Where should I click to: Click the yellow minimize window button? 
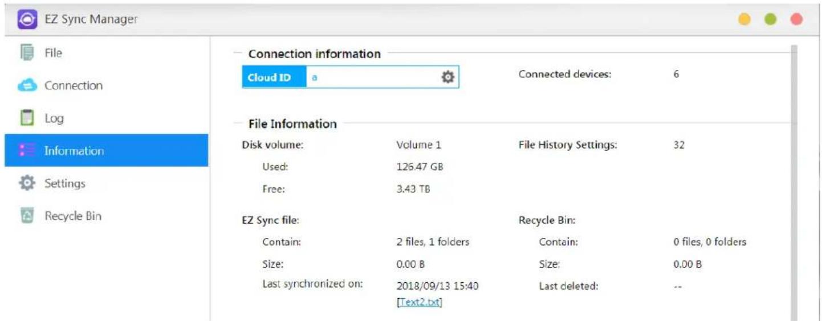(744, 19)
